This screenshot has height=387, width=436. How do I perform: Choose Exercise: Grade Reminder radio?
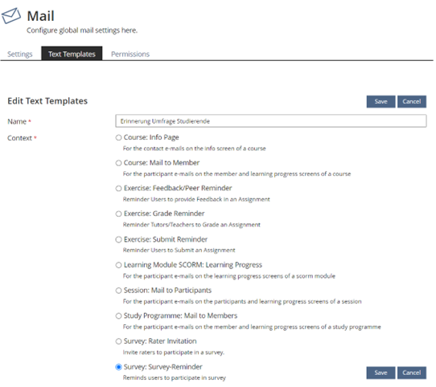pyautogui.click(x=119, y=214)
